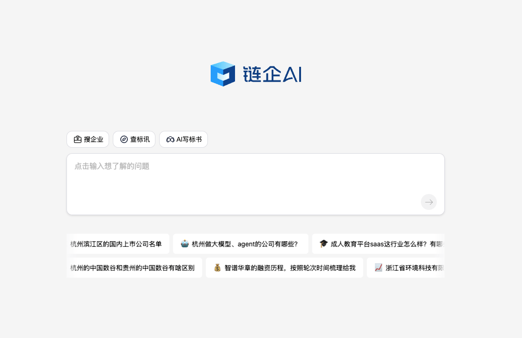Screen dimensions: 522x338
Task: Click the money bag emoji on 智谱华章 suggestion
Action: 217,267
